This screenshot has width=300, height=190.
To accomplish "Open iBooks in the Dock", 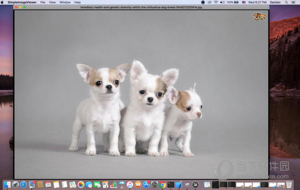I will tap(138, 184).
